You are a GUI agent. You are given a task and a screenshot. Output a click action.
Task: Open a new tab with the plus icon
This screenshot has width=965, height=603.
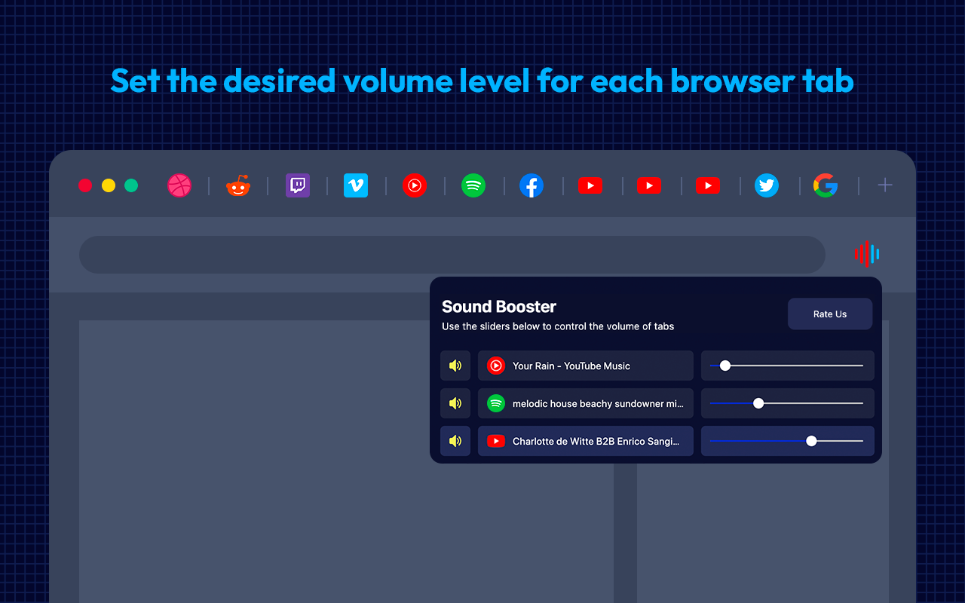point(885,185)
